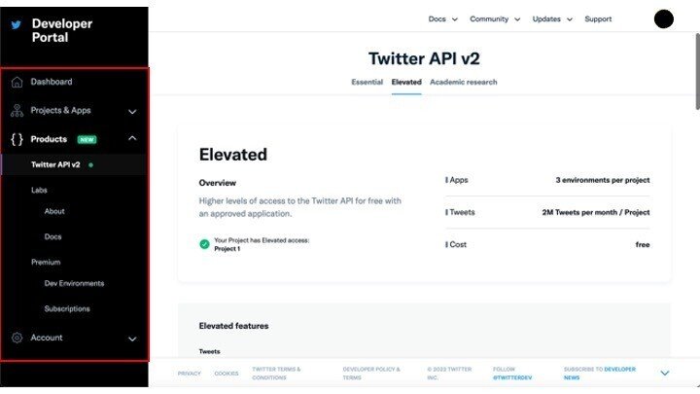Click the Products curly braces icon
This screenshot has height=394, width=700.
point(17,139)
